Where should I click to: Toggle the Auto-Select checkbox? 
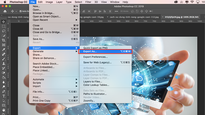[x=20, y=11]
